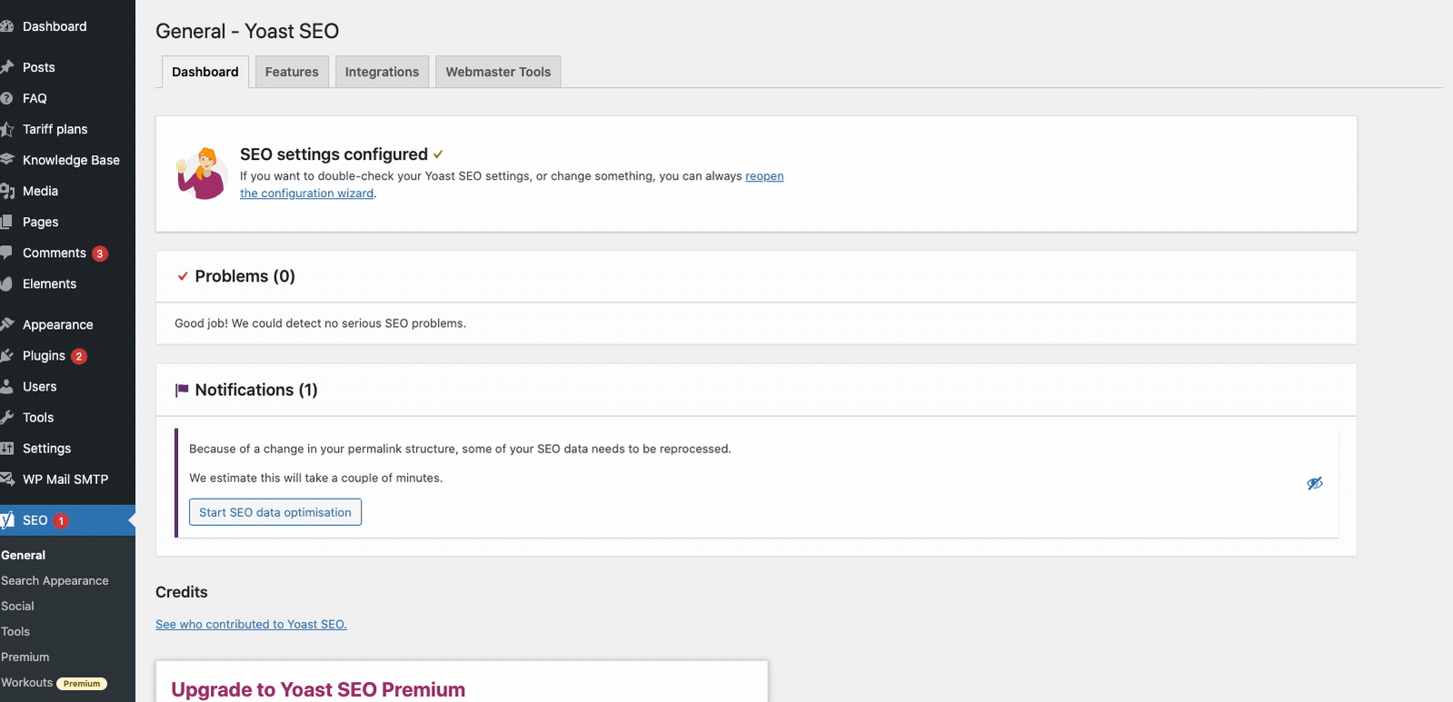Open See who contributed to Yoast SEO link
1453x702 pixels.
251,624
